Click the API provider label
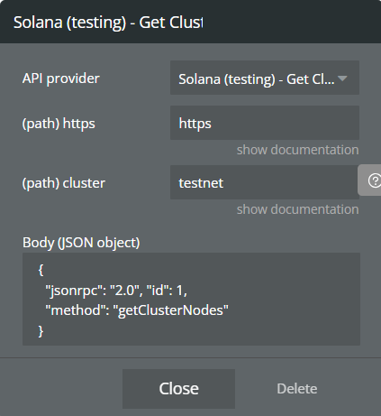 [x=61, y=79]
